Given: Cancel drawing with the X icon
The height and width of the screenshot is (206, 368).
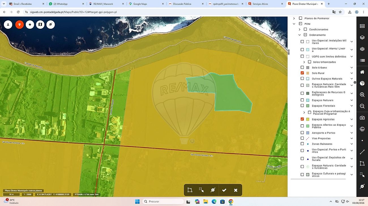Looking at the screenshot, I should [236, 190].
